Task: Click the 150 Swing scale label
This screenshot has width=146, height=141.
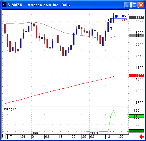Action: click(x=136, y=110)
